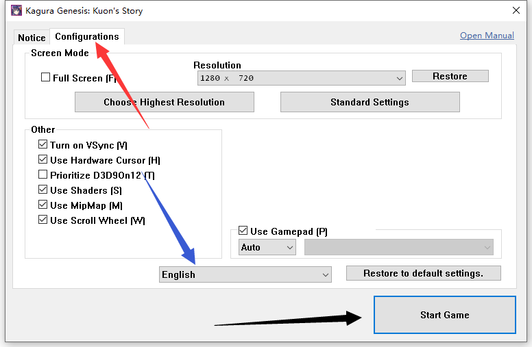
Task: Click Start Game button
Action: point(444,315)
